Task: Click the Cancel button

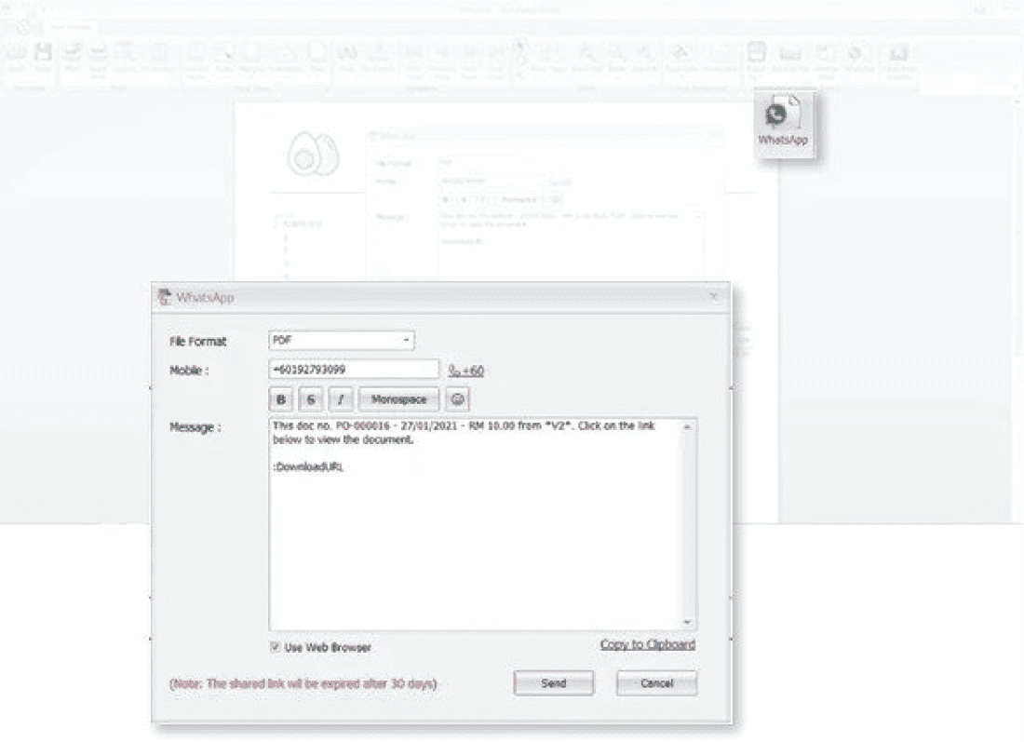Action: point(656,683)
